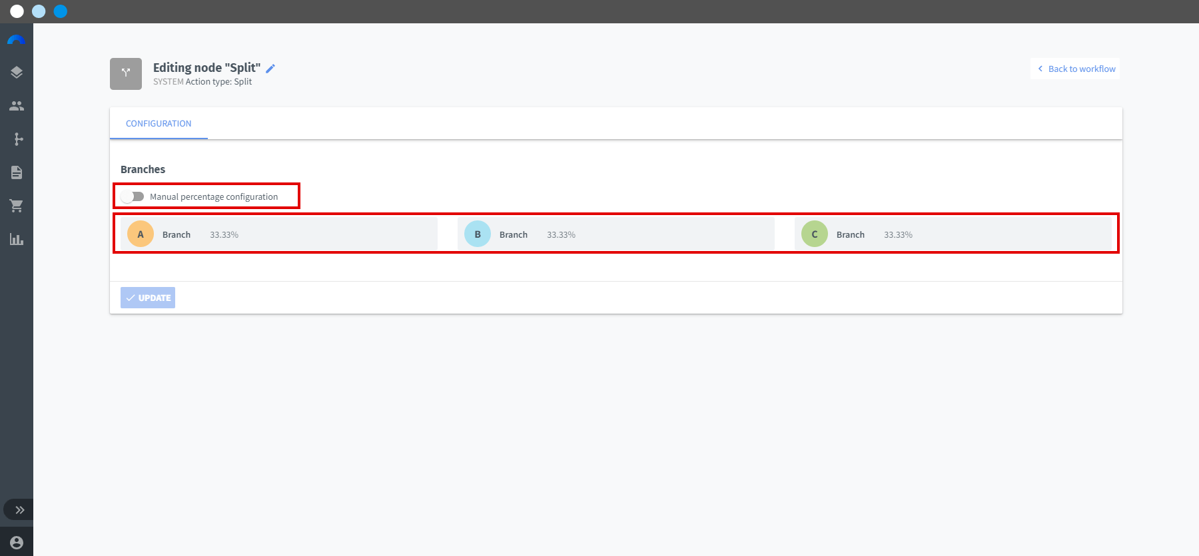Select the orange Branch A circle

point(141,234)
